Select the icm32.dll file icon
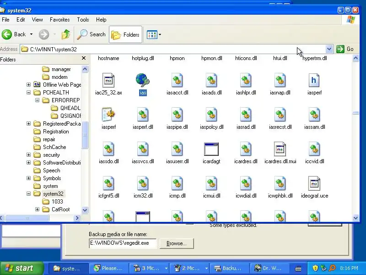Viewport: 366px width, 275px height. click(143, 183)
